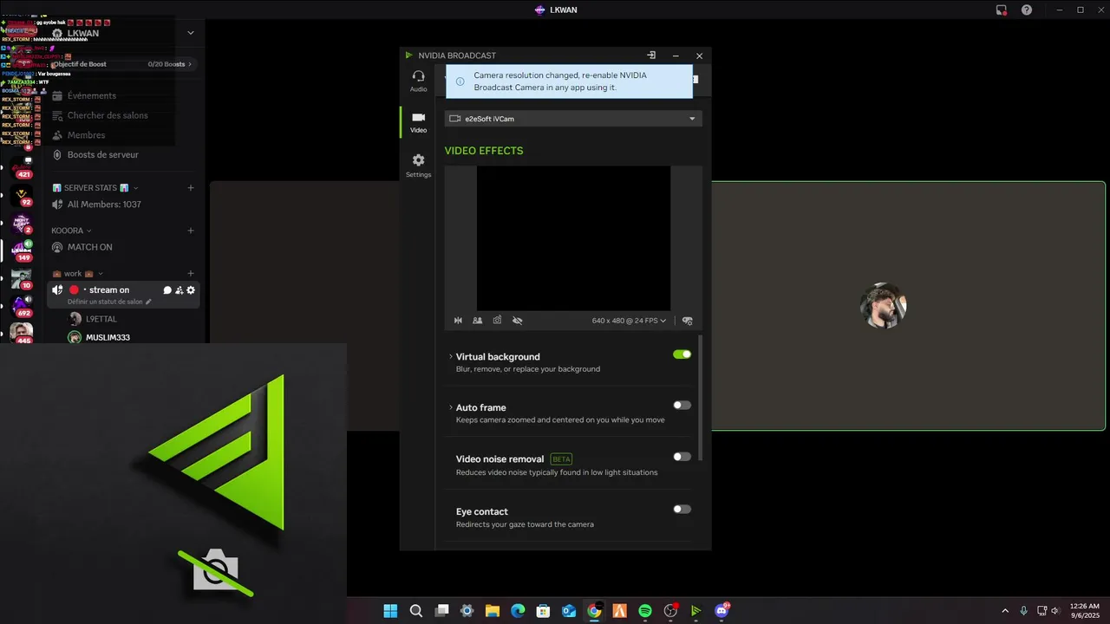The height and width of the screenshot is (624, 1110).
Task: Expand the Virtual background options chevron
Action: click(451, 357)
